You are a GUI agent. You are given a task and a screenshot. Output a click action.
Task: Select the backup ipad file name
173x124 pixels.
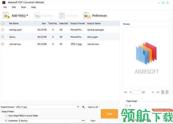point(15,30)
